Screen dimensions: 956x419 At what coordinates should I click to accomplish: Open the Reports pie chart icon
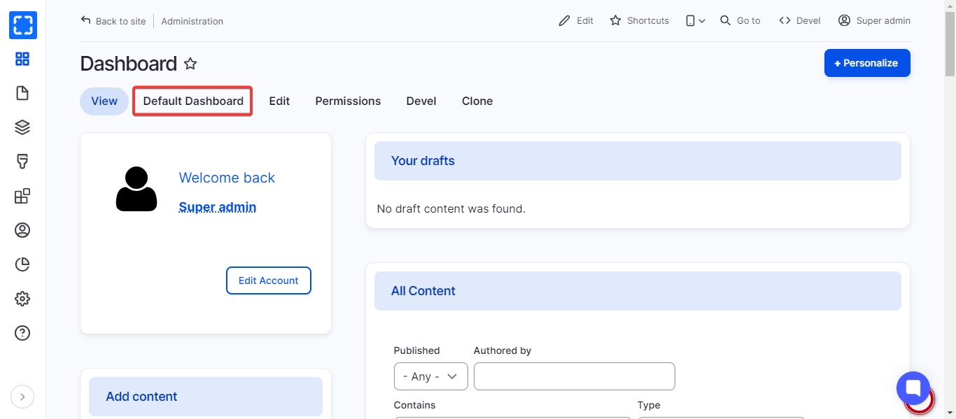point(22,264)
